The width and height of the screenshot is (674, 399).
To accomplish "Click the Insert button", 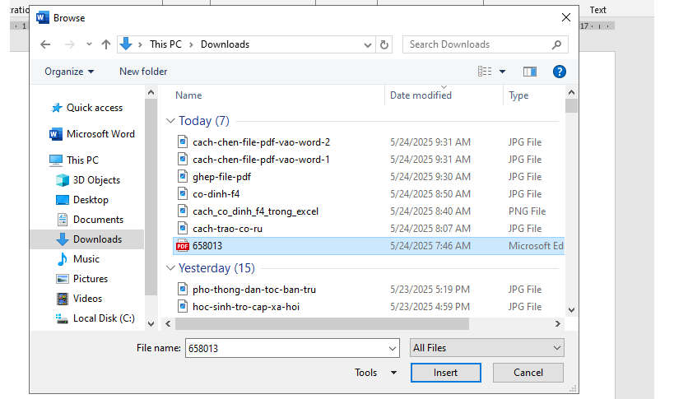I will click(x=446, y=373).
